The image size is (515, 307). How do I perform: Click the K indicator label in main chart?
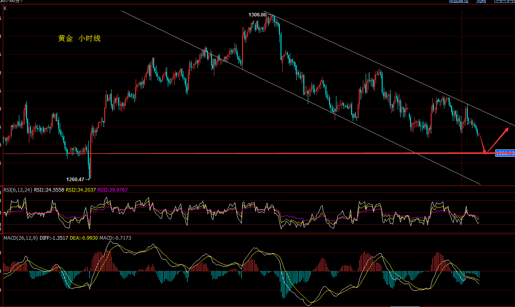pos(5,8)
